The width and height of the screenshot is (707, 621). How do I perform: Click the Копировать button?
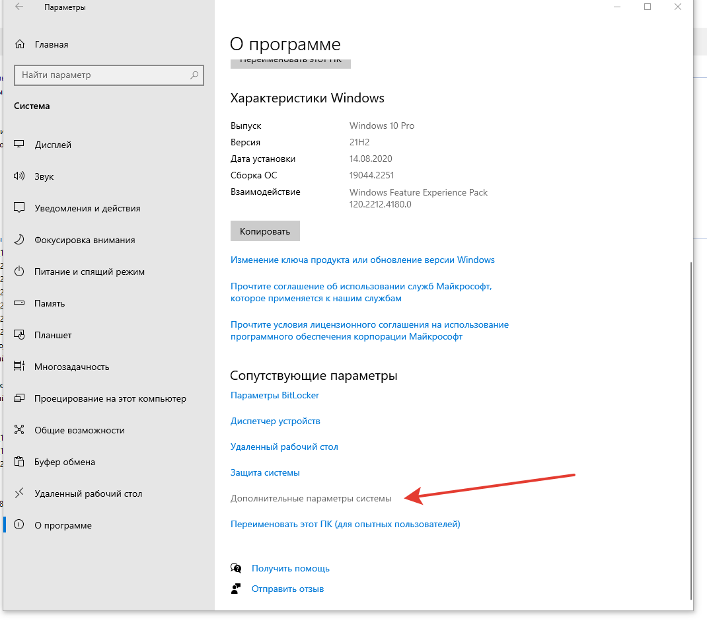point(265,231)
